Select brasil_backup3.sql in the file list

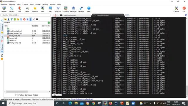[x=16, y=33]
